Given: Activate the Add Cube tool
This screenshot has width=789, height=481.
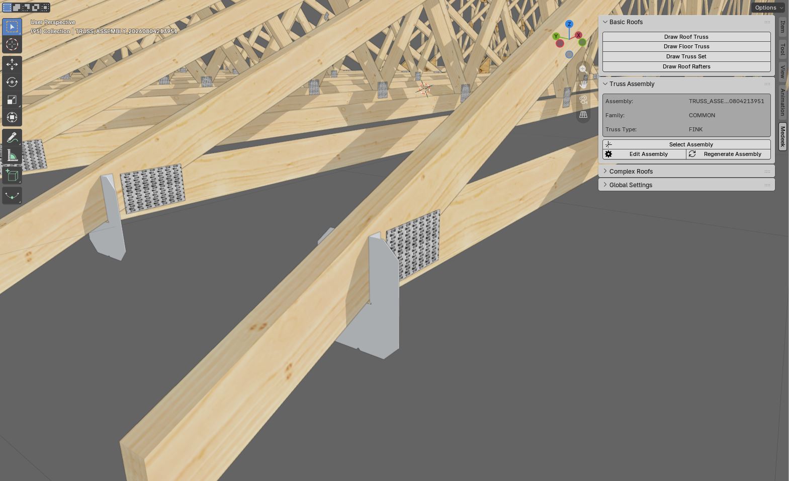Looking at the screenshot, I should [x=12, y=176].
